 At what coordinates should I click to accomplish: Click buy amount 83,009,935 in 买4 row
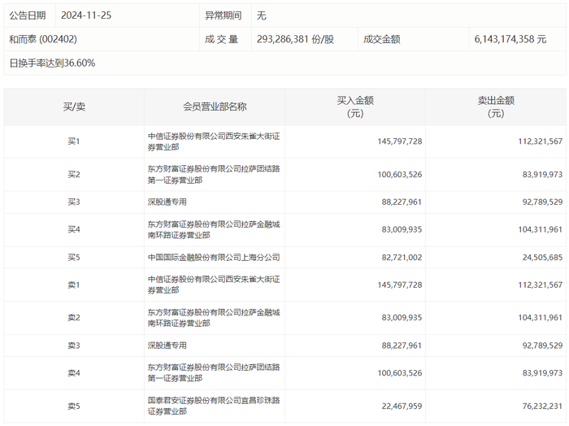402,229
